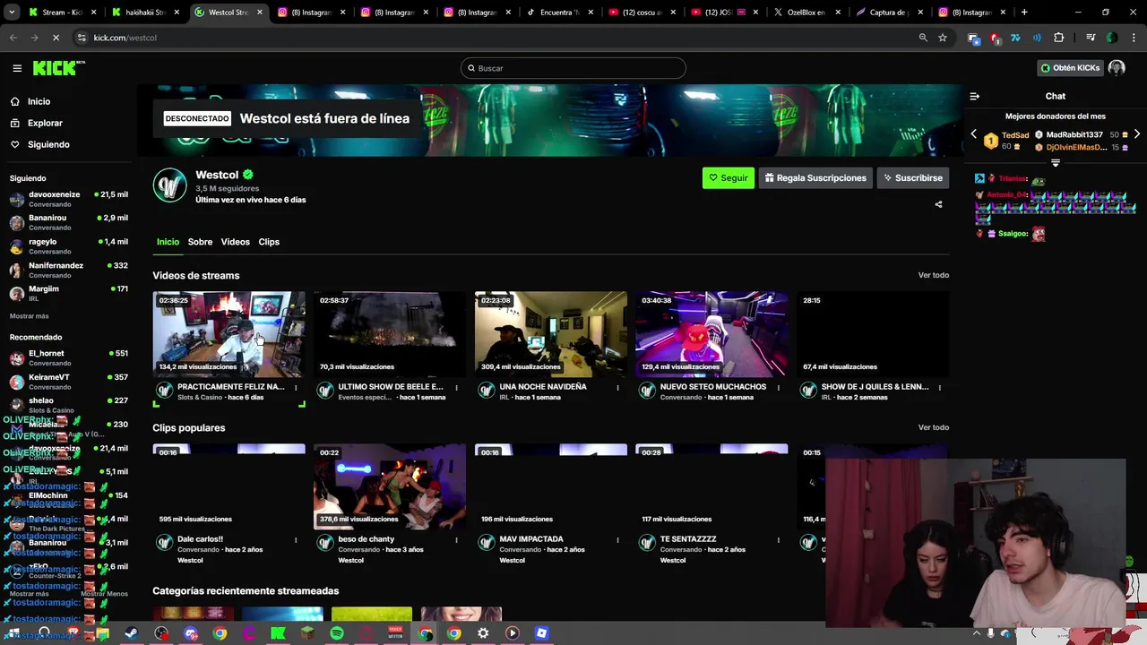1147x645 pixels.
Task: Open ULTIMO SHOW DE BEELE video thumbnail
Action: [x=390, y=333]
